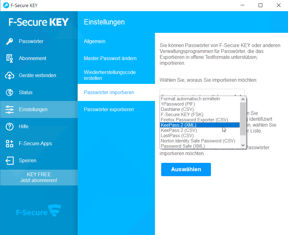Screen dimensions: 288x235
Task: Go to Abonnement in the sidebar
Action: point(39,58)
